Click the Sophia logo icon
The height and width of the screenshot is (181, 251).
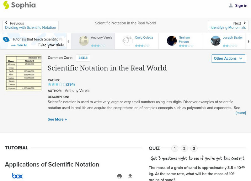point(6,5)
